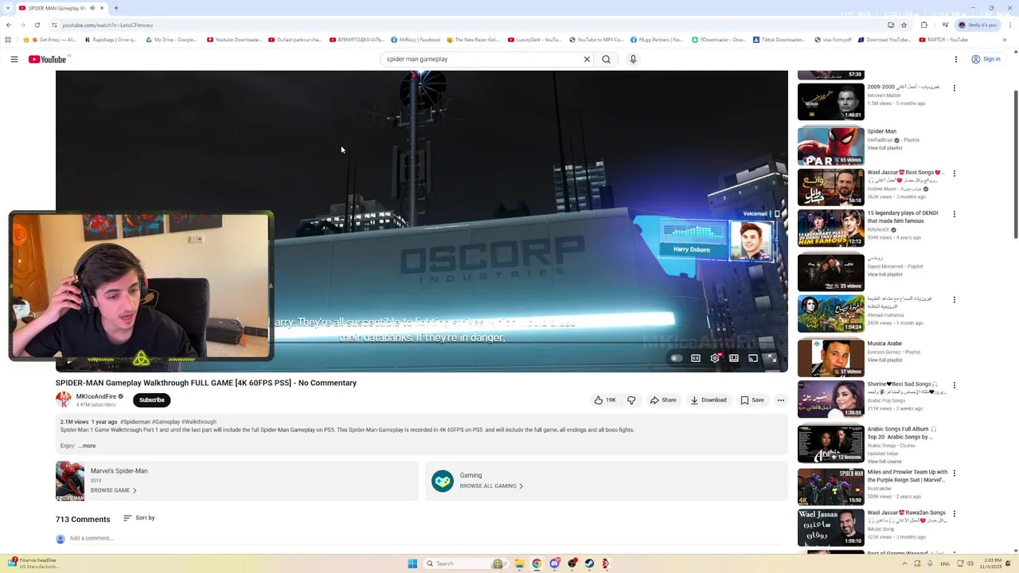Open options for the Ahmad muhanna video

coord(955,300)
